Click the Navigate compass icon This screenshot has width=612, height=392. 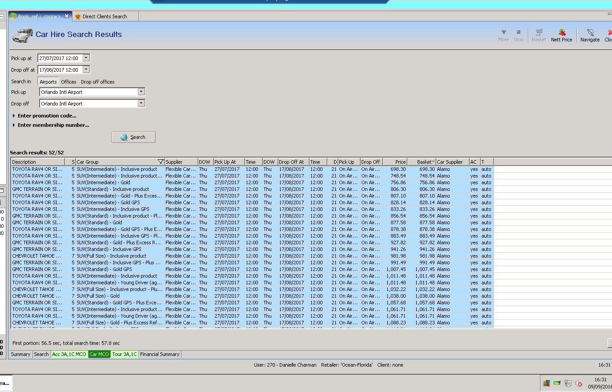click(x=590, y=32)
